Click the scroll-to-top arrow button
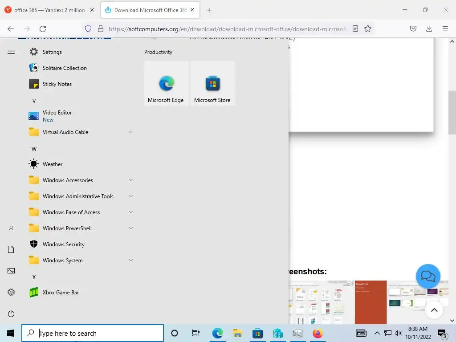This screenshot has height=342, width=456. point(434,310)
